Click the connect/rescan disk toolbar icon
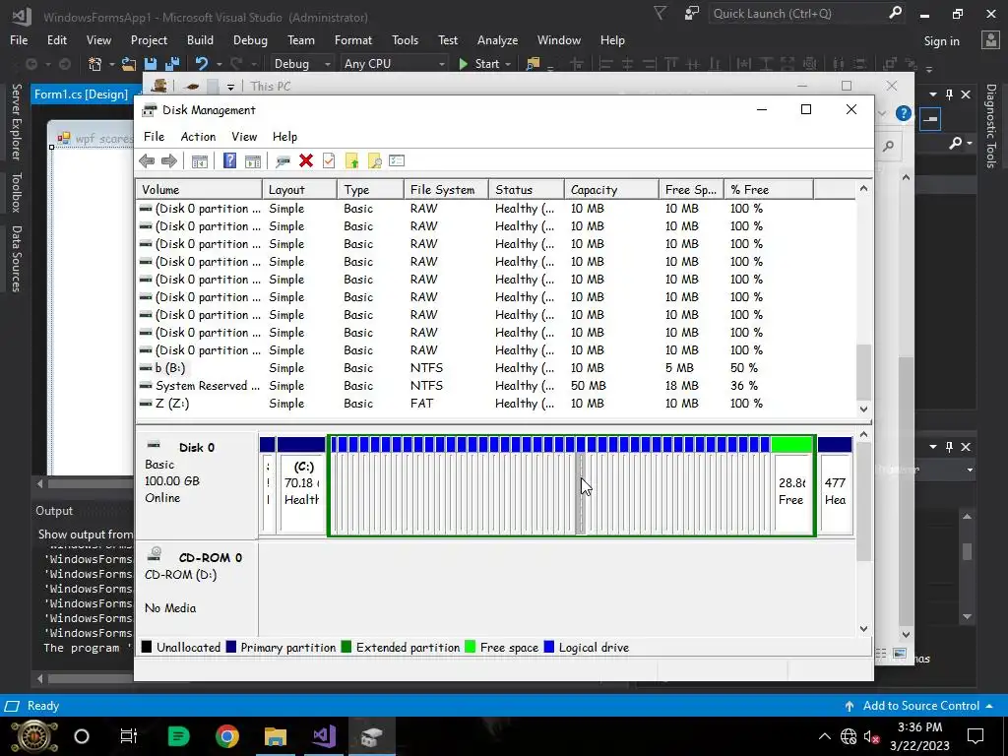The height and width of the screenshot is (756, 1008). [283, 160]
